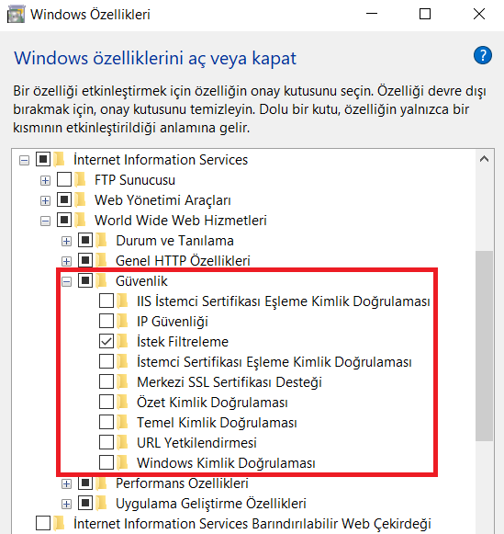504x534 pixels.
Task: Click the Windows Özellikleri title bar icon
Action: pyautogui.click(x=16, y=15)
